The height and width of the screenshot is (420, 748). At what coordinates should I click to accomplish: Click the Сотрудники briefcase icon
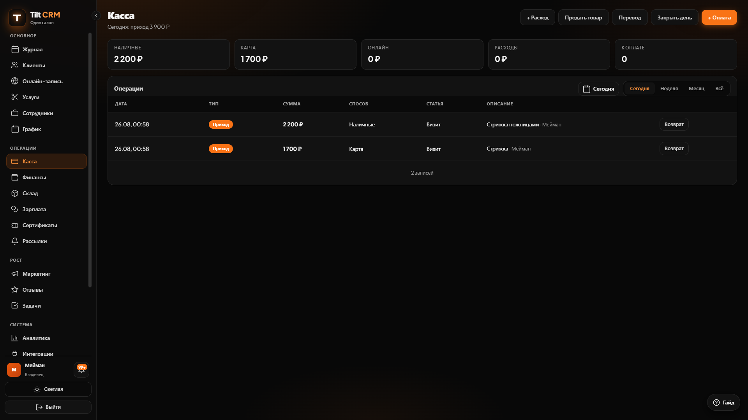pos(15,113)
